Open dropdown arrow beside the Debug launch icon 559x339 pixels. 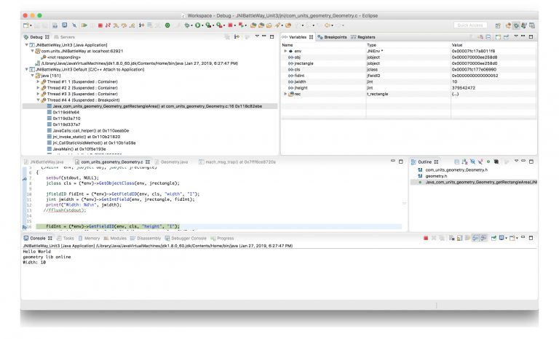[192, 25]
